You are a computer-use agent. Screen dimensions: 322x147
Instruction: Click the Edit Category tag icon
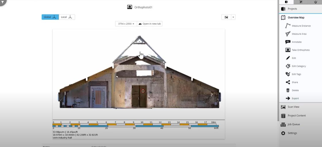click(x=288, y=66)
